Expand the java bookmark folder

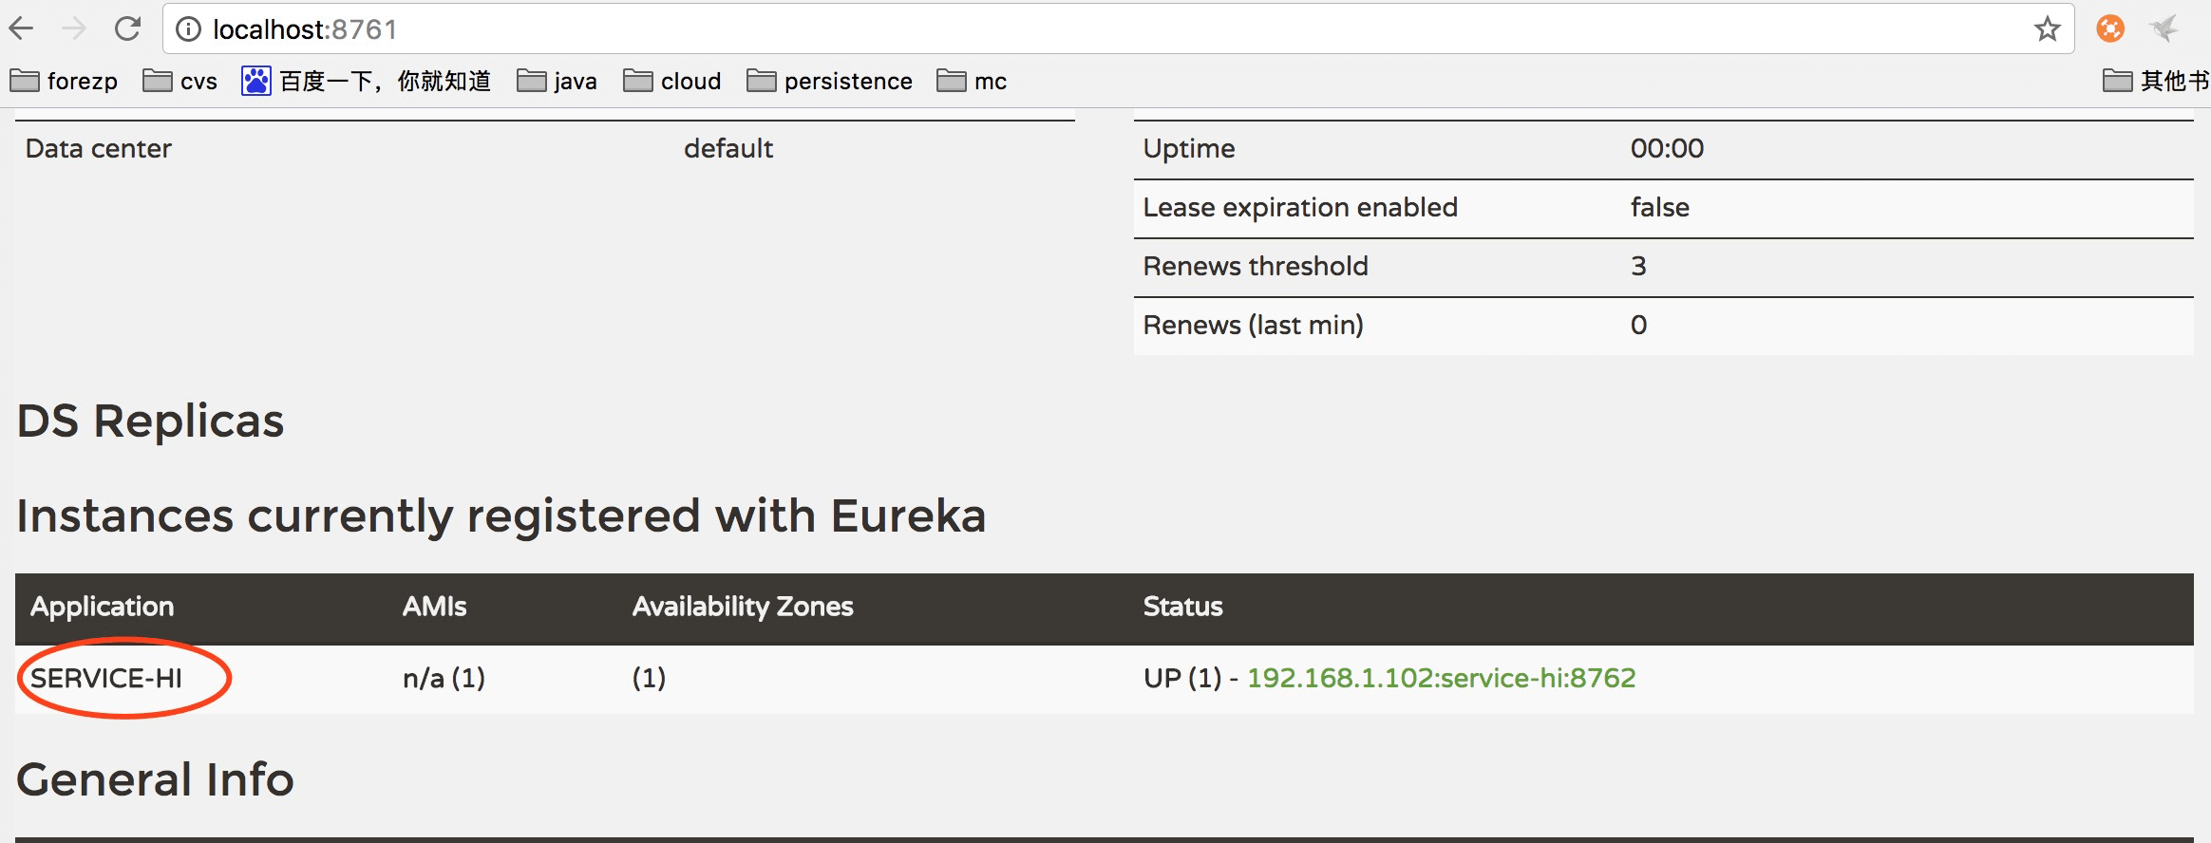coord(557,82)
